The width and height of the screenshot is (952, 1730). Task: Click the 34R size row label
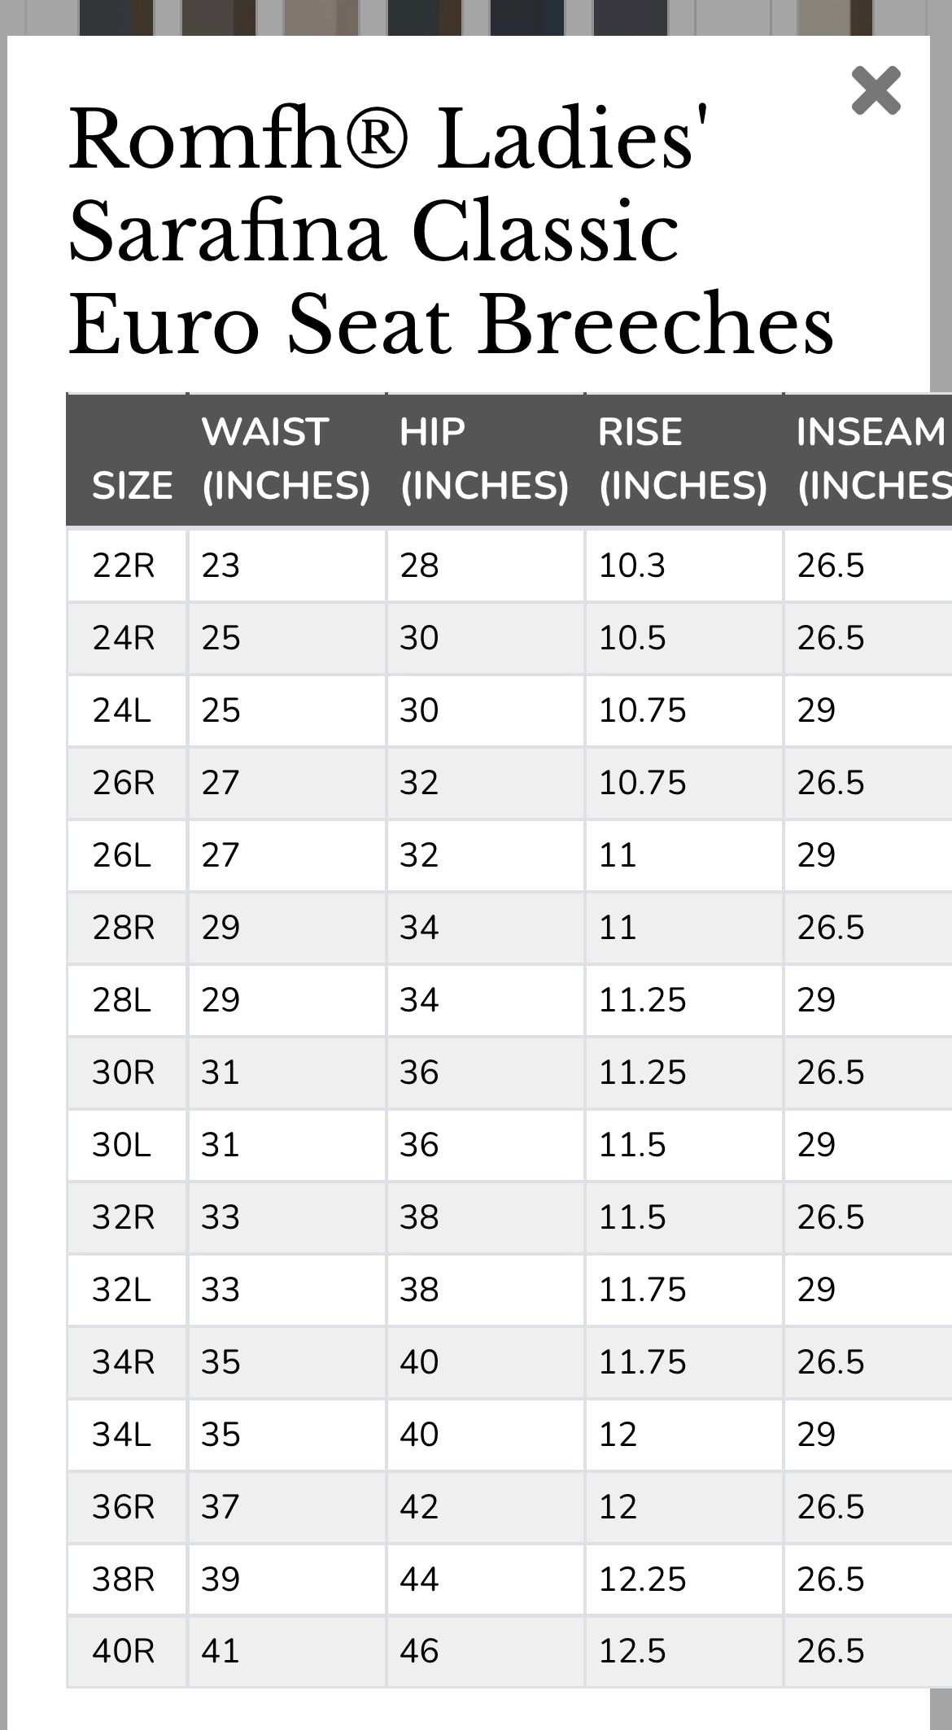[x=124, y=1362]
